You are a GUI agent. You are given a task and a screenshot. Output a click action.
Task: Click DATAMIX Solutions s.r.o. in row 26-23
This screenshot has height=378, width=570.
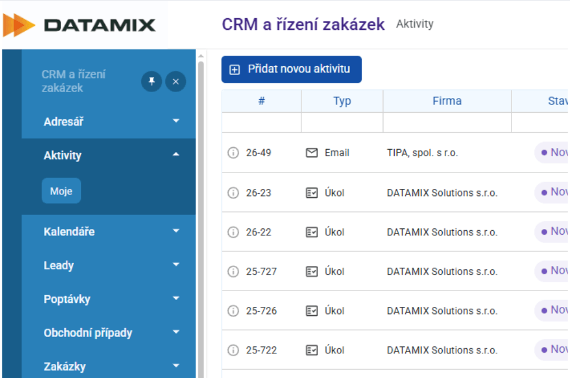442,193
